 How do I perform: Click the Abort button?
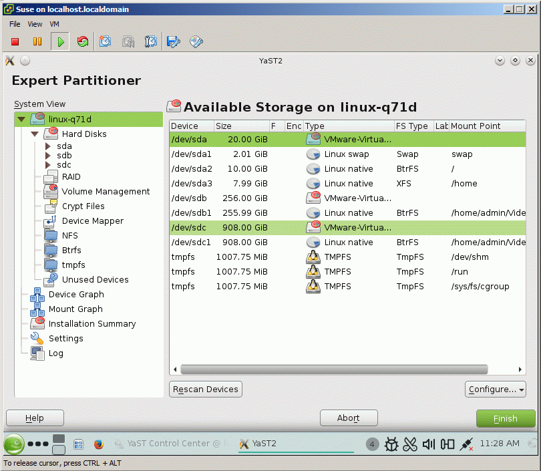click(349, 418)
